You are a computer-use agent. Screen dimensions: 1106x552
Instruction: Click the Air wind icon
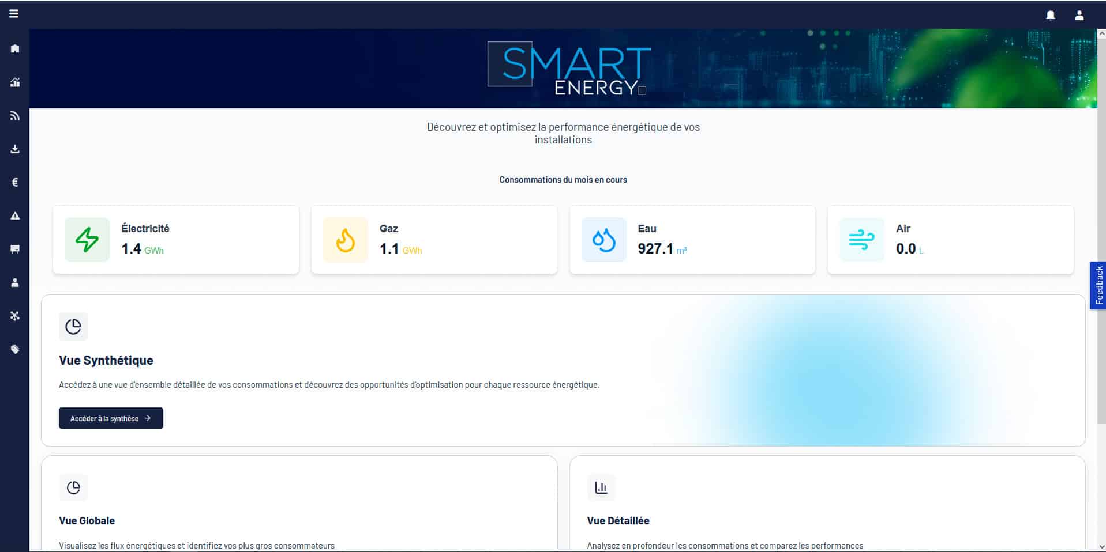pyautogui.click(x=861, y=240)
